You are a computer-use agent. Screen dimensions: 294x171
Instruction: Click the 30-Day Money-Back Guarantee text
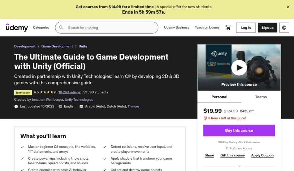tap(239, 142)
